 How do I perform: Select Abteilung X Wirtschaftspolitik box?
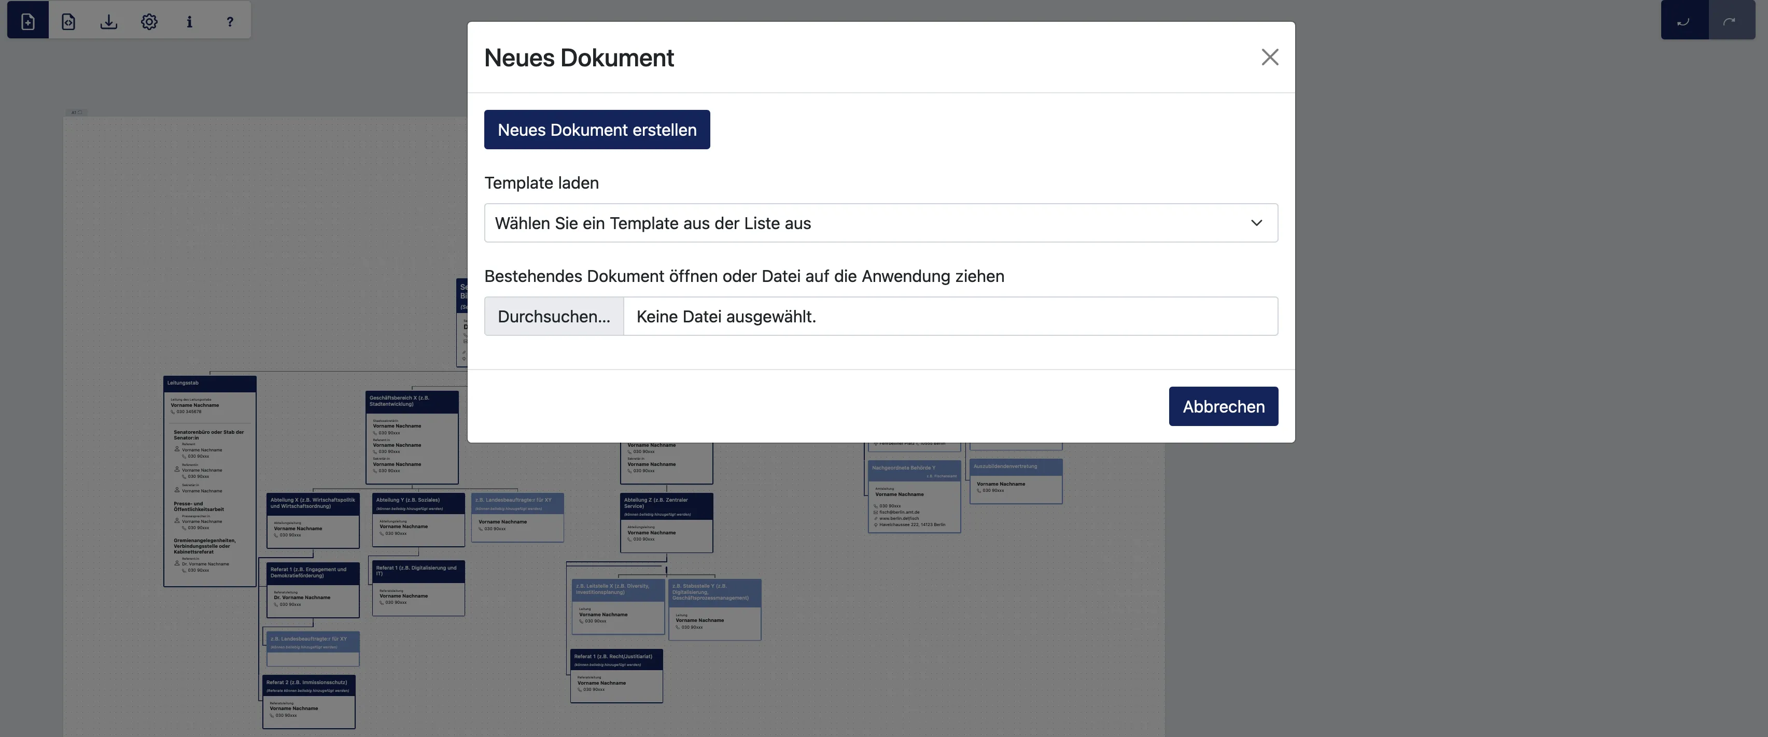(x=313, y=521)
